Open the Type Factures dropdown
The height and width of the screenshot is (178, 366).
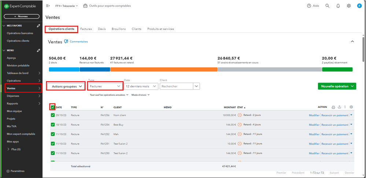pyautogui.click(x=105, y=86)
